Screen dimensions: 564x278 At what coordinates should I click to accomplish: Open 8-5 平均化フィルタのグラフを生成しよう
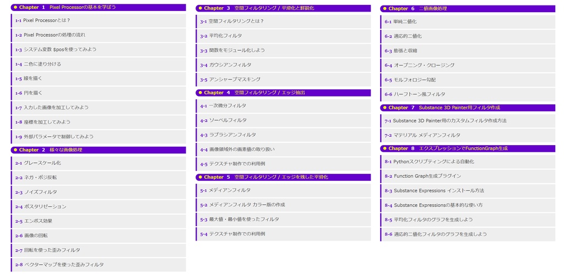pos(468,220)
